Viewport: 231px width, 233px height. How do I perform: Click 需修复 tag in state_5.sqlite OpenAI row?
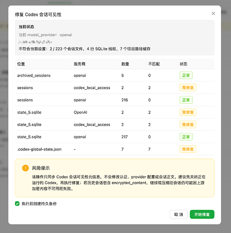188,112
